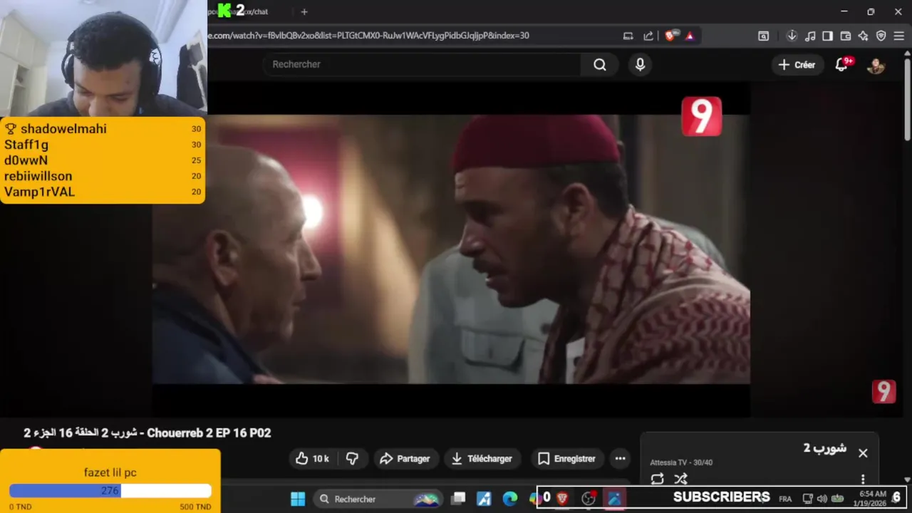Open the blue A app taskbar icon
Image resolution: width=912 pixels, height=513 pixels.
tap(484, 499)
